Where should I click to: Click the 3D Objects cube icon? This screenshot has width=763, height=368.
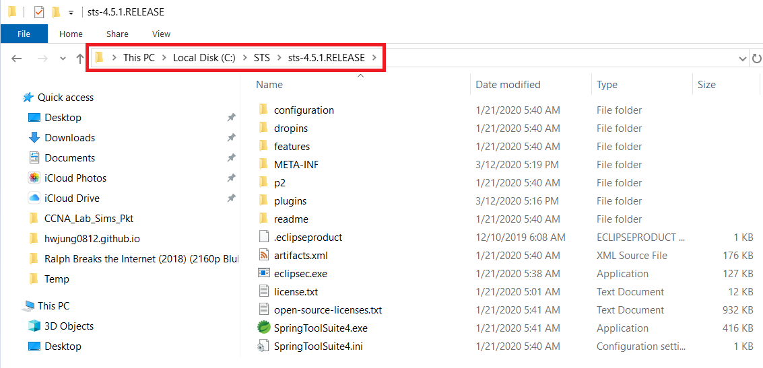(x=34, y=326)
